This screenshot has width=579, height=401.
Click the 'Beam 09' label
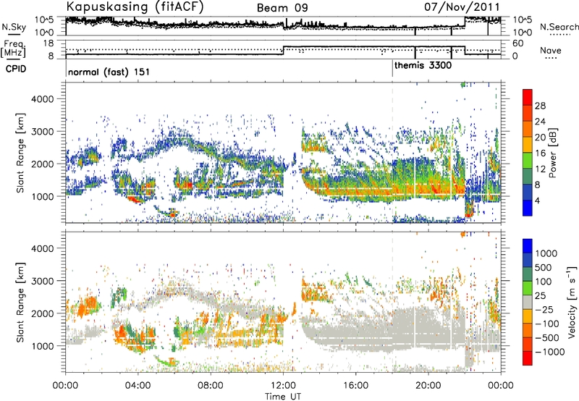[282, 8]
